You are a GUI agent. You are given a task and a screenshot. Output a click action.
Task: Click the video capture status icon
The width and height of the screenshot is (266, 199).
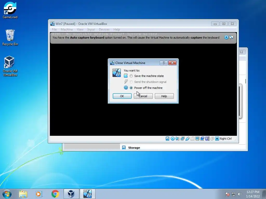(202, 139)
